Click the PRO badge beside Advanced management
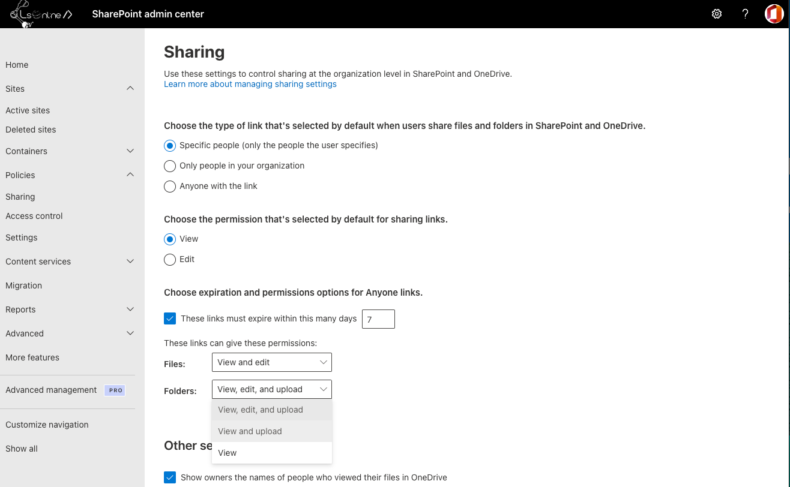The height and width of the screenshot is (487, 790). 115,390
